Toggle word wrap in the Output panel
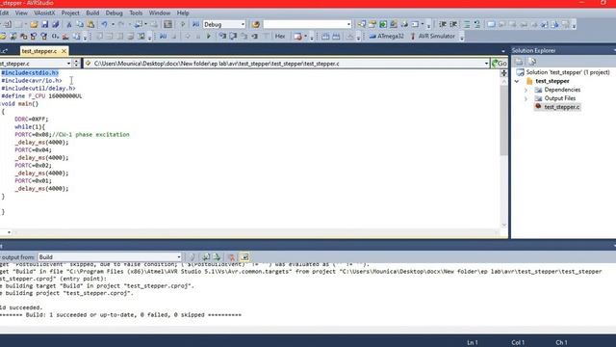This screenshot has height=347, width=616. point(244,257)
